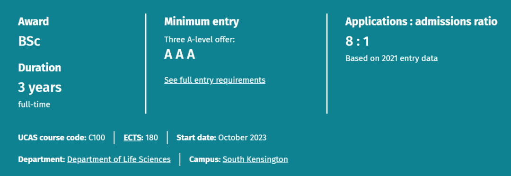Open the See full entry requirements link
Screen dimensions: 511x176
(x=215, y=80)
